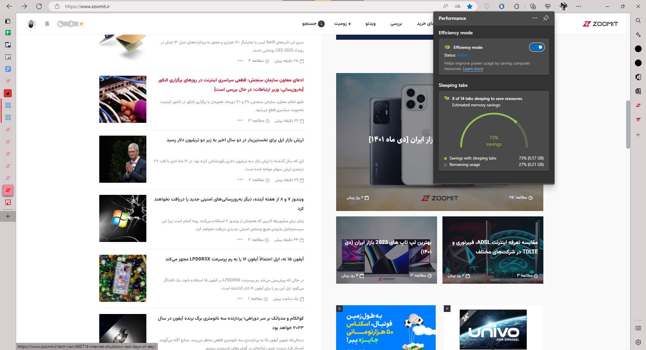The image size is (646, 350).
Task: Open the page translate icon
Action: click(458, 6)
